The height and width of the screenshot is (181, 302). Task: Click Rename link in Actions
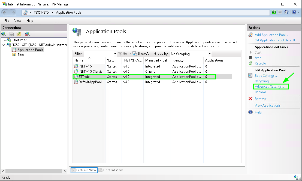coord(261,92)
